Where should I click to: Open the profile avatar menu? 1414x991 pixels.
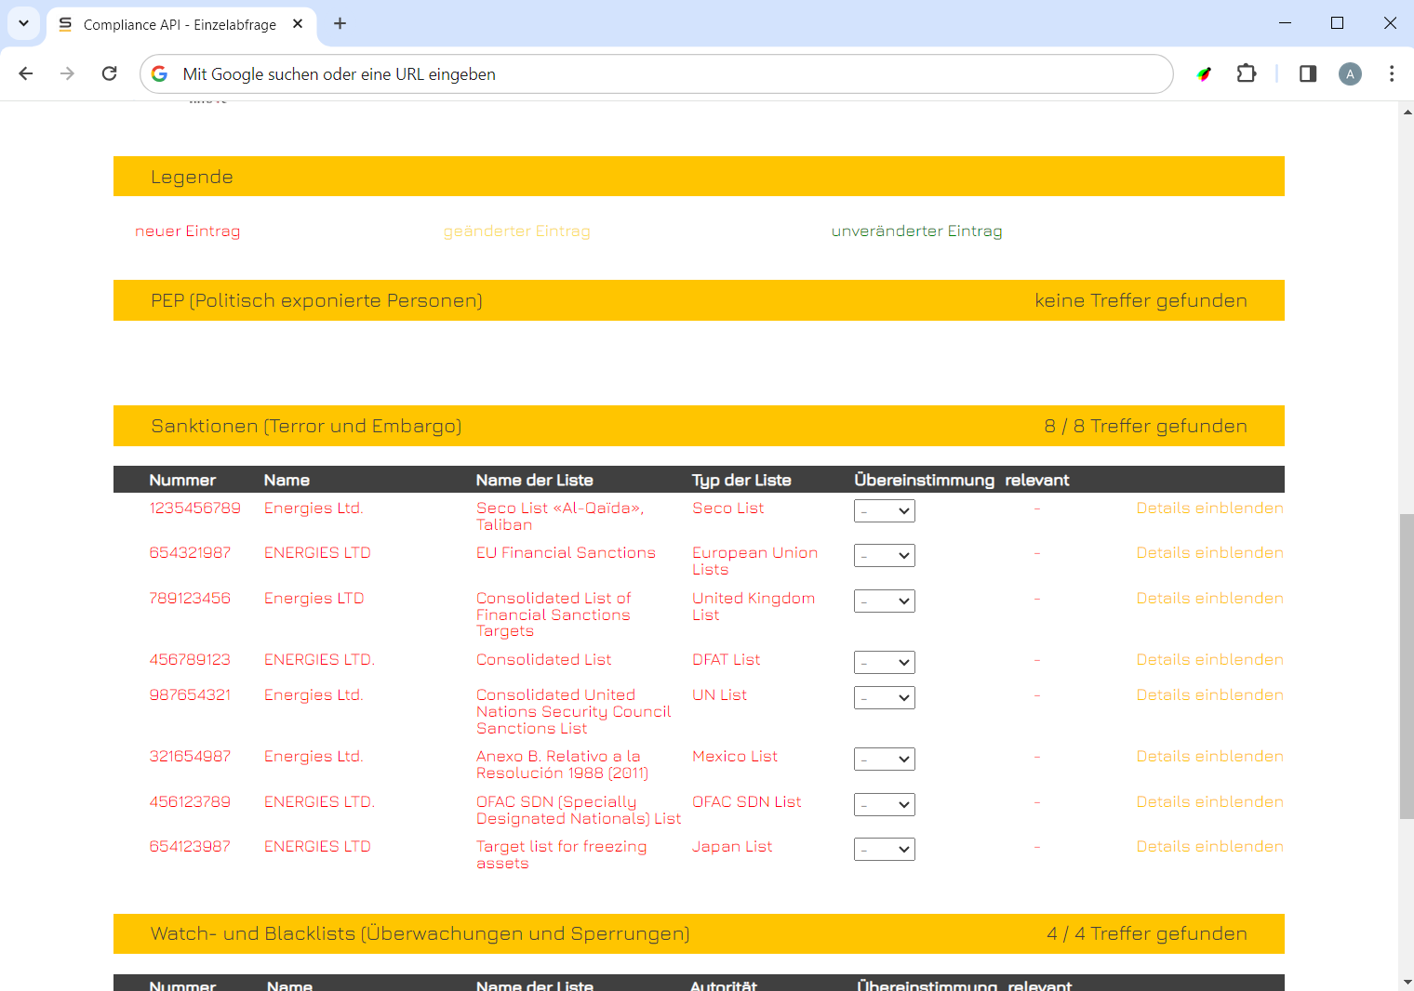click(x=1349, y=73)
